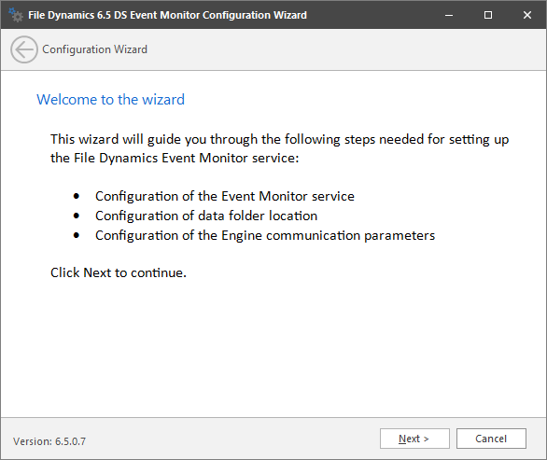This screenshot has height=460, width=547.
Task: Click the File Dynamics Event Monitor service line
Action: 175,159
